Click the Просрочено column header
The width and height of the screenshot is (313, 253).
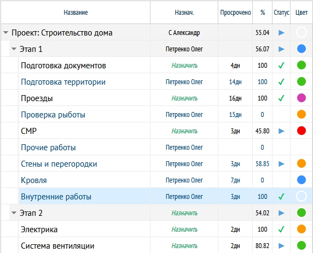click(235, 13)
